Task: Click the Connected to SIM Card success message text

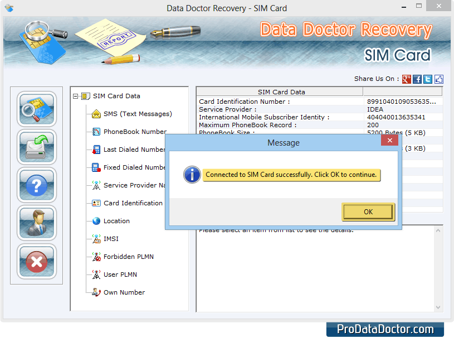Action: tap(291, 175)
